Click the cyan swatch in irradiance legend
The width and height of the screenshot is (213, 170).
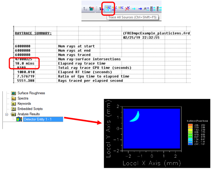tap(190, 139)
